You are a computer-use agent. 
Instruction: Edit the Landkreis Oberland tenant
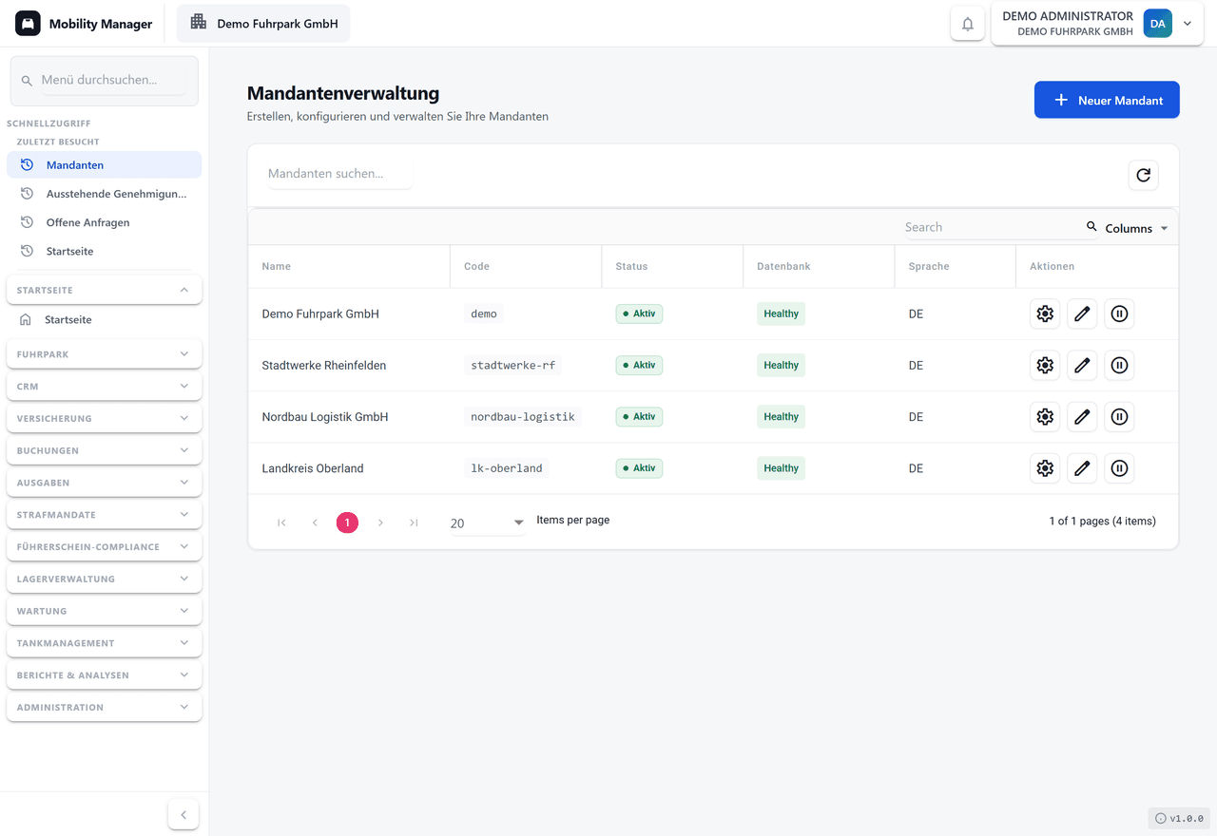pyautogui.click(x=1082, y=467)
